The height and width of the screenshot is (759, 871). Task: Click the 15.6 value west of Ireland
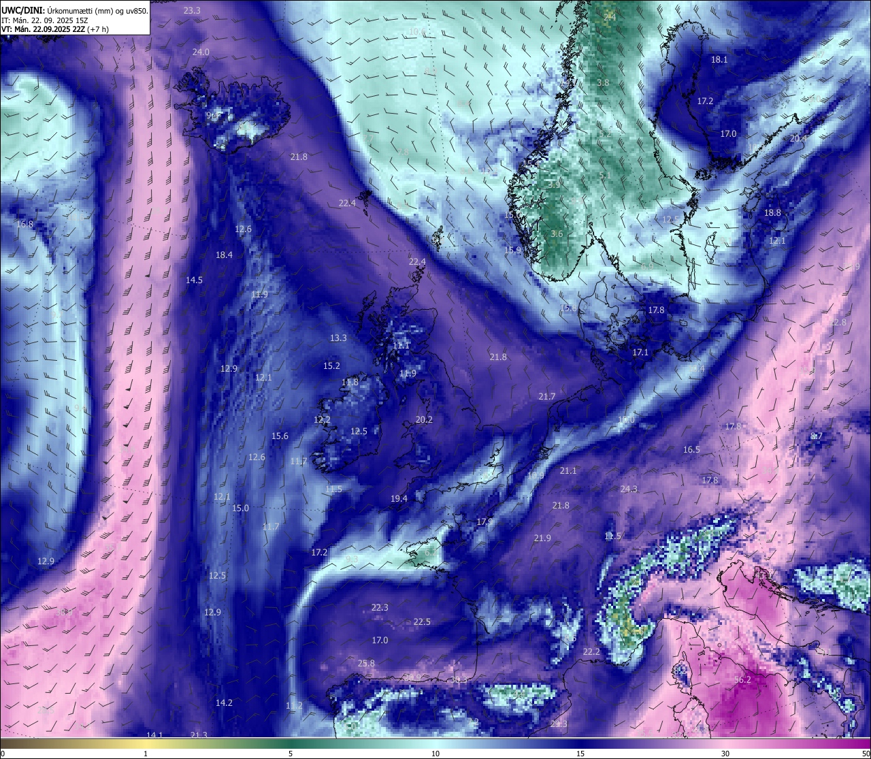(x=280, y=436)
